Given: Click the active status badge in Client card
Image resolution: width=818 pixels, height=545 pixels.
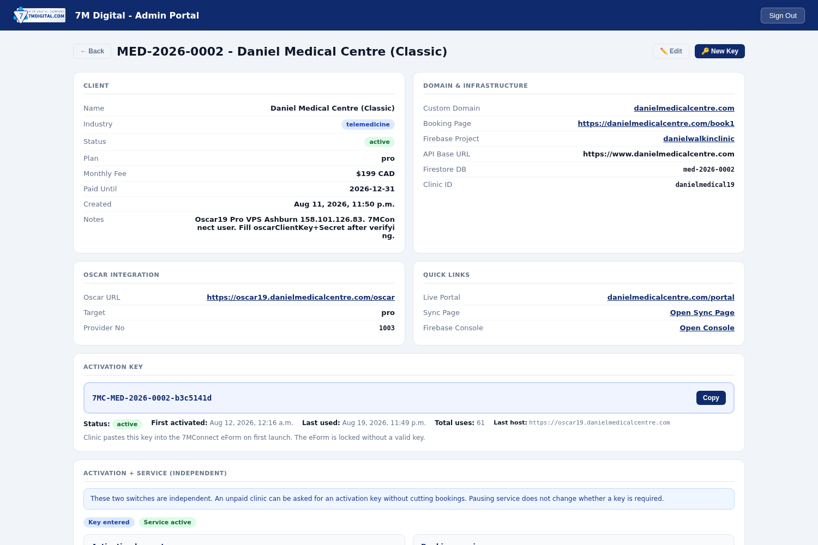Looking at the screenshot, I should 380,142.
